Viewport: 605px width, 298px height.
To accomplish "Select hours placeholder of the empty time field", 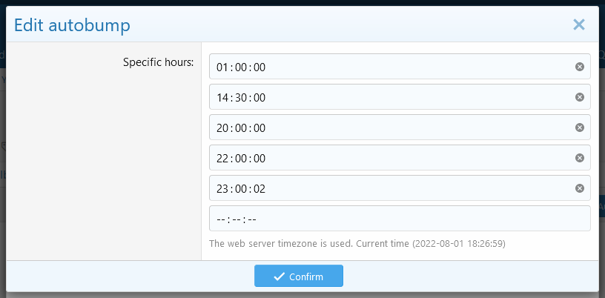I will coord(221,219).
